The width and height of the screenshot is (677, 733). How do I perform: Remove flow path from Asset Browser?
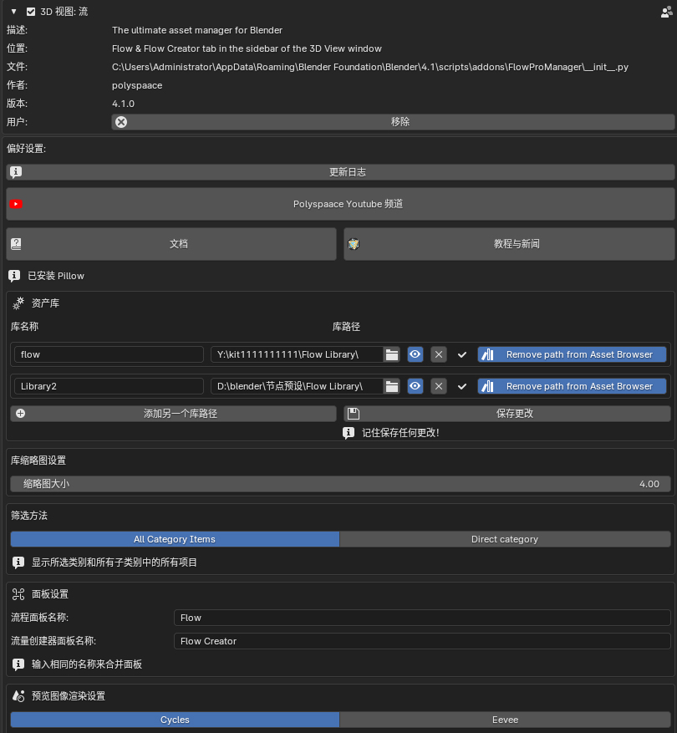pyautogui.click(x=572, y=354)
